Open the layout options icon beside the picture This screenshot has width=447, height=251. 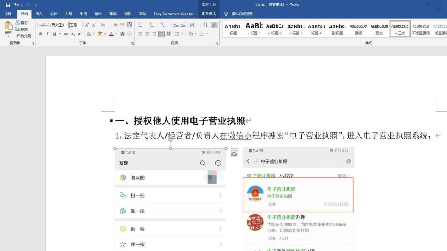click(x=234, y=153)
